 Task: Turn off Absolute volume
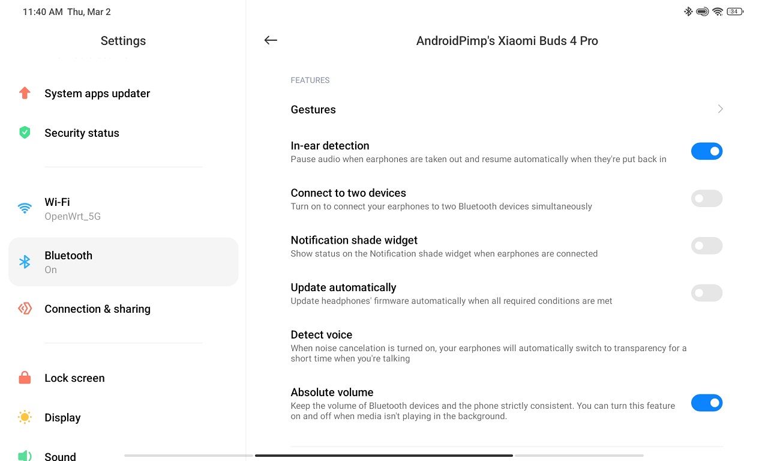(x=707, y=403)
